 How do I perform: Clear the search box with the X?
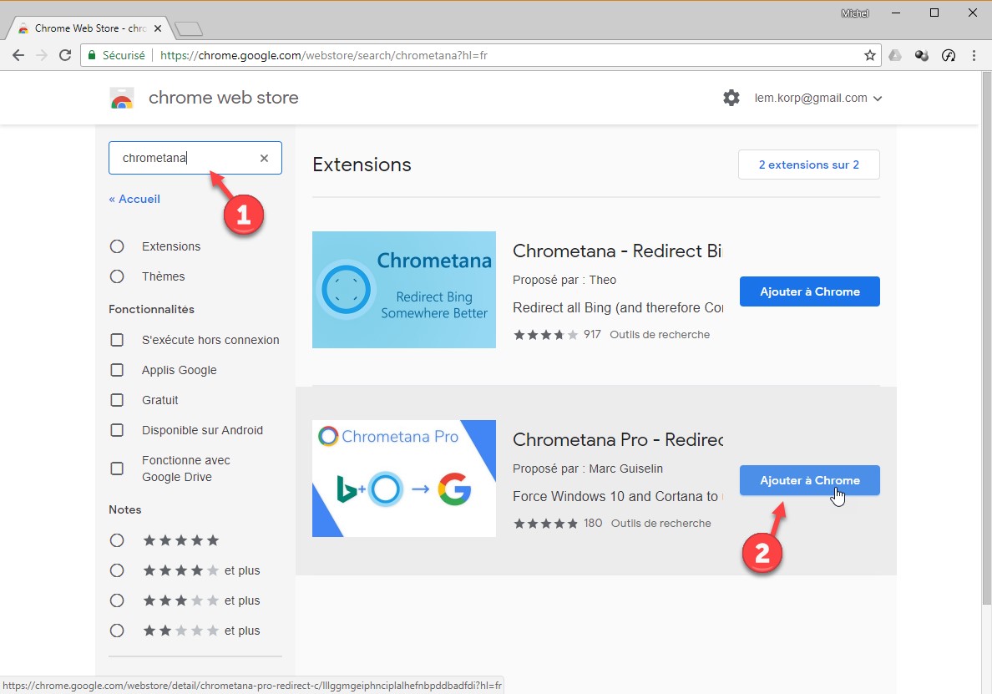[265, 158]
